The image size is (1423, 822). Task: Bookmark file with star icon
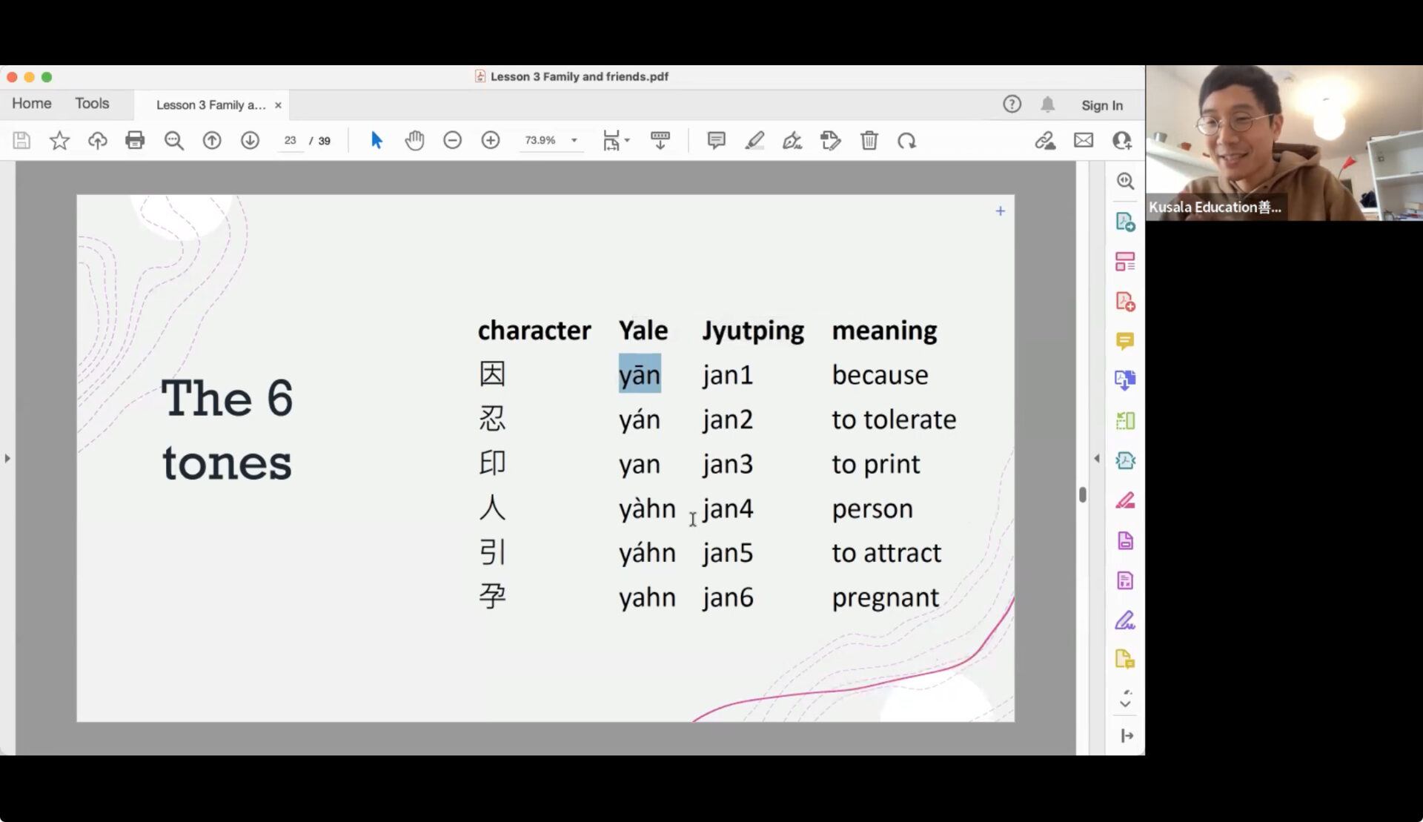click(59, 140)
